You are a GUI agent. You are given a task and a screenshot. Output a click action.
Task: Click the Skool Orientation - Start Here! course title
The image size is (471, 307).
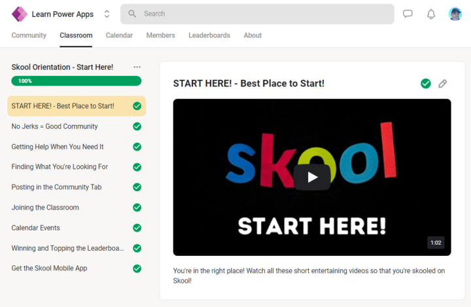62,67
